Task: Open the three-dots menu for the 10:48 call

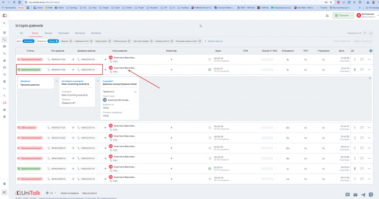Action: (369, 59)
